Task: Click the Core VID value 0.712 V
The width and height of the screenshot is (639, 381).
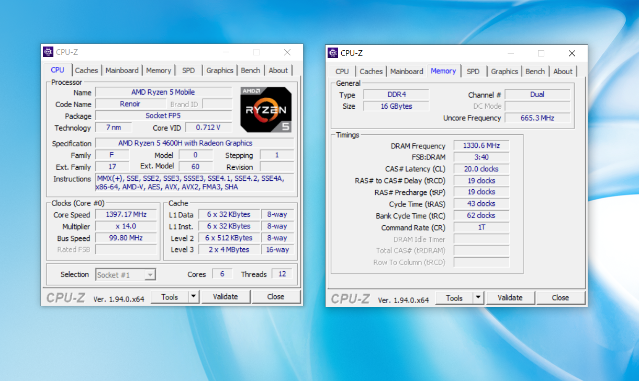Action: [208, 128]
